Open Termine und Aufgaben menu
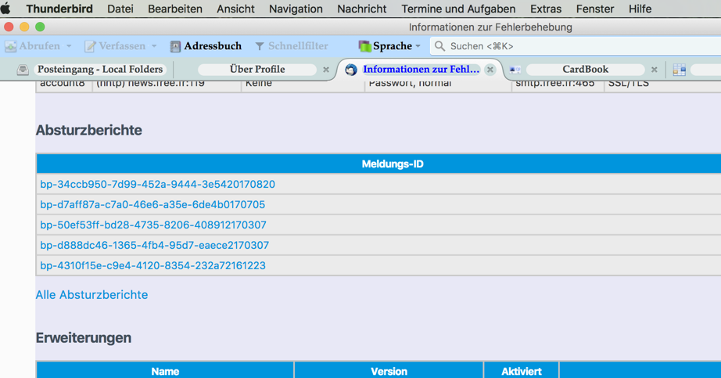 tap(458, 9)
